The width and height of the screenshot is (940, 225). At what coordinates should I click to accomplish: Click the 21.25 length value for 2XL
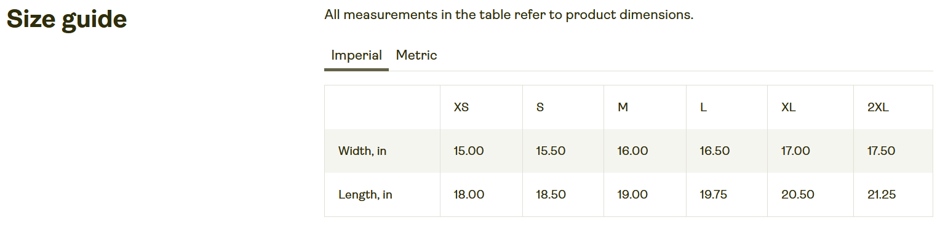[882, 195]
